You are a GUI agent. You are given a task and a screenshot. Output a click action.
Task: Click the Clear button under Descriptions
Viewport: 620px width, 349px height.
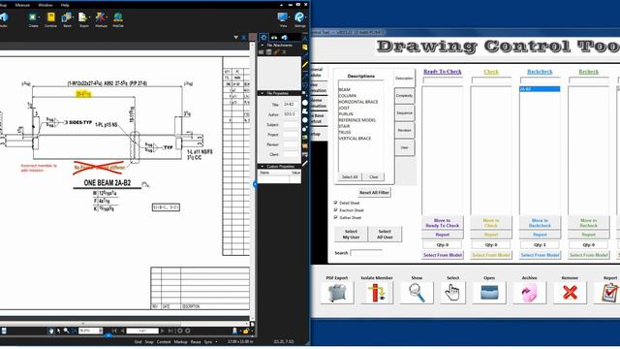(374, 176)
